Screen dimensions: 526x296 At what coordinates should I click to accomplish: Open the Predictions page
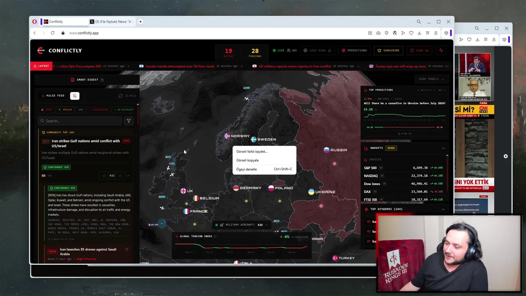click(x=354, y=51)
